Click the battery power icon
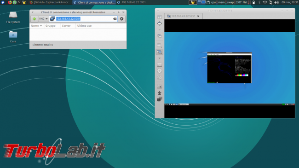The image size is (299, 168). [253, 2]
